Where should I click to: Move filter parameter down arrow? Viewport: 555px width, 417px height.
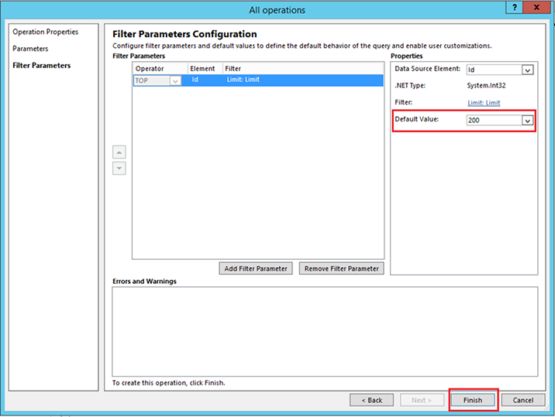[x=119, y=168]
